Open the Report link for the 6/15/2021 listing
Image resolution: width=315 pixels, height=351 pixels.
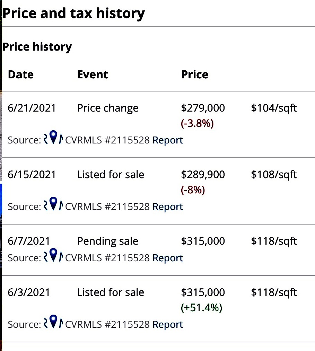[x=168, y=207]
